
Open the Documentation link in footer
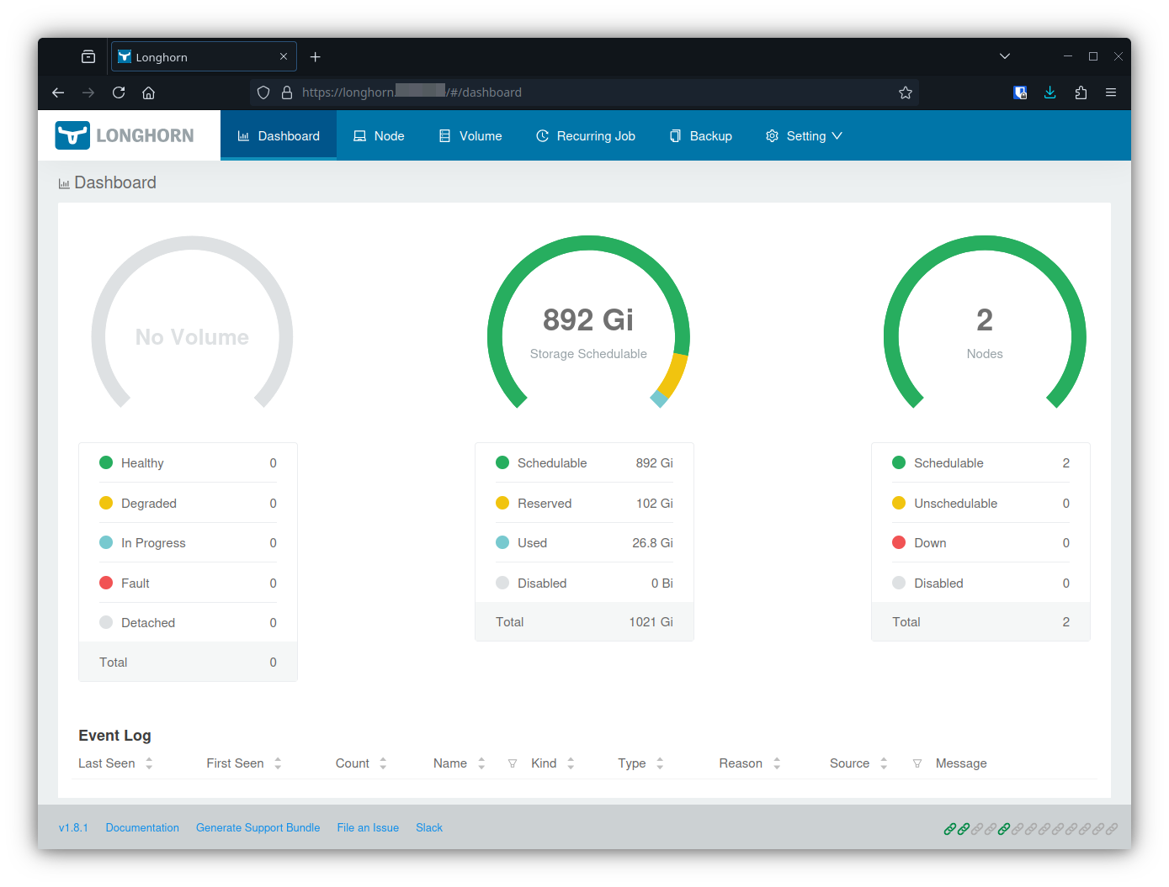[x=142, y=828]
